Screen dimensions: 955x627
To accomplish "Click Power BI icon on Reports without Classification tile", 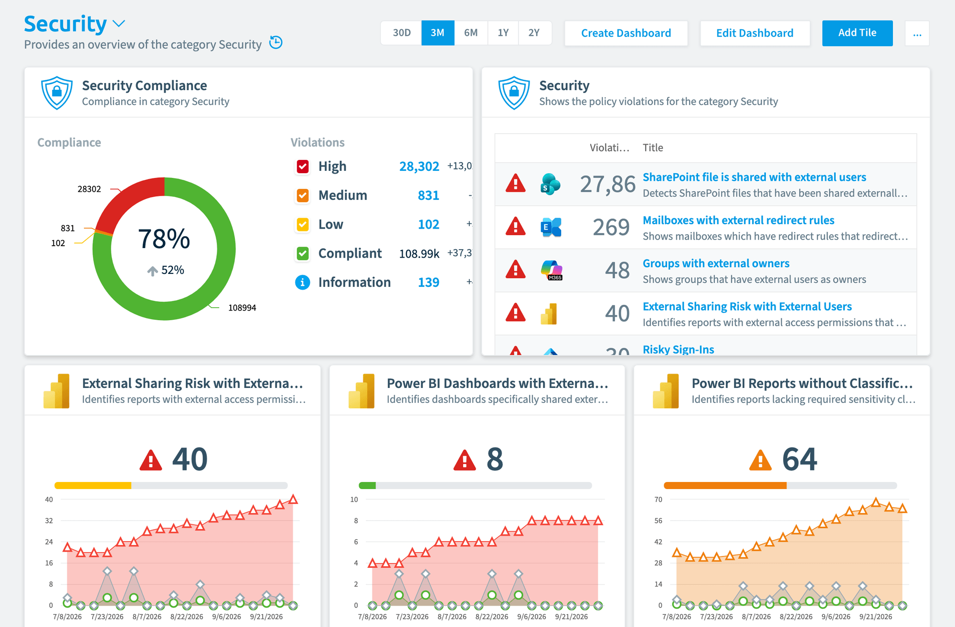I will [x=666, y=391].
